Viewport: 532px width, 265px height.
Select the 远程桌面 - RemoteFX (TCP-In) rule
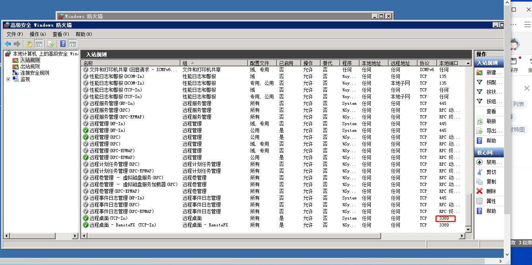pos(273,225)
